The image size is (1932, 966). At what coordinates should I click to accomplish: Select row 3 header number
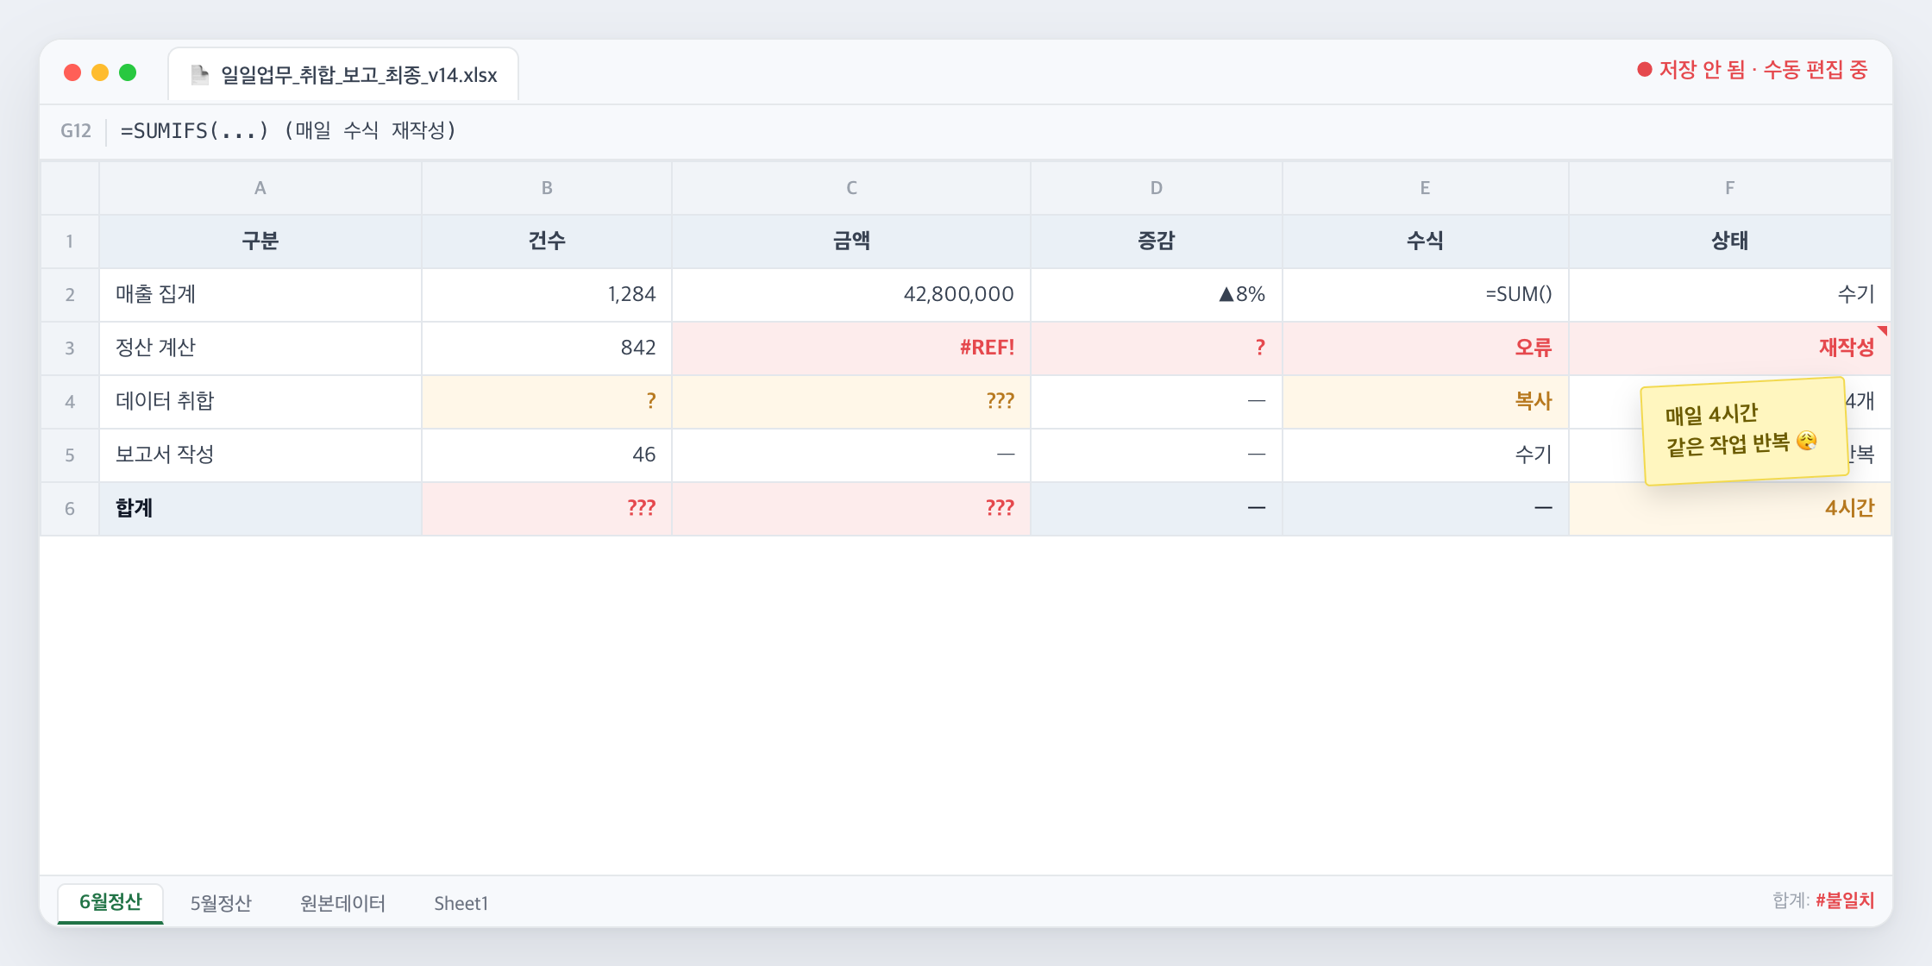[x=70, y=348]
